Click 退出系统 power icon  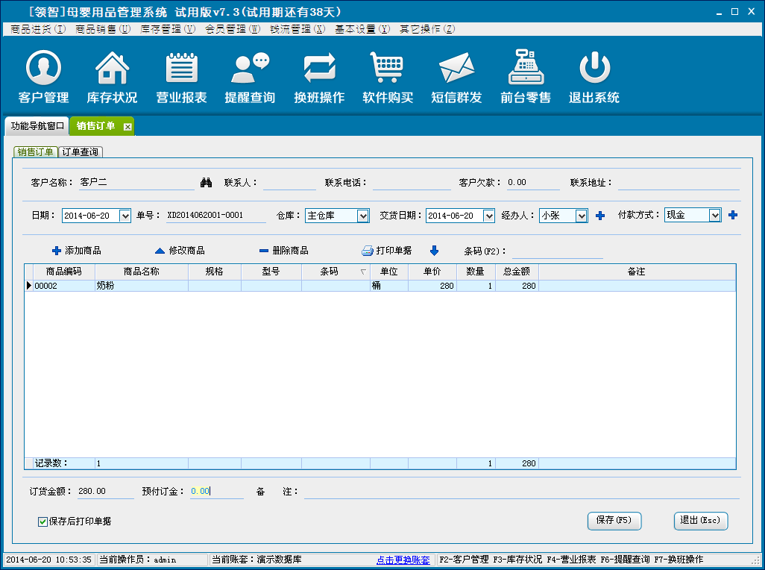pos(594,69)
